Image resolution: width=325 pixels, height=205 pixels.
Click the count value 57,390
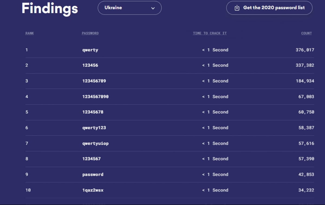pyautogui.click(x=306, y=159)
